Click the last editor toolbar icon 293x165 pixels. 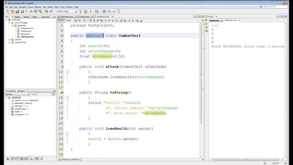pos(141,21)
